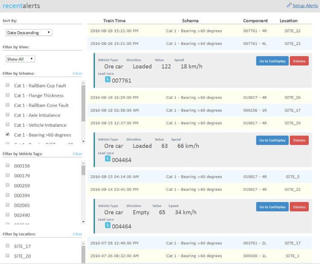Click the lead loco icon in the Empty ore car panel
Image resolution: width=320 pixels, height=264 pixels.
click(108, 225)
